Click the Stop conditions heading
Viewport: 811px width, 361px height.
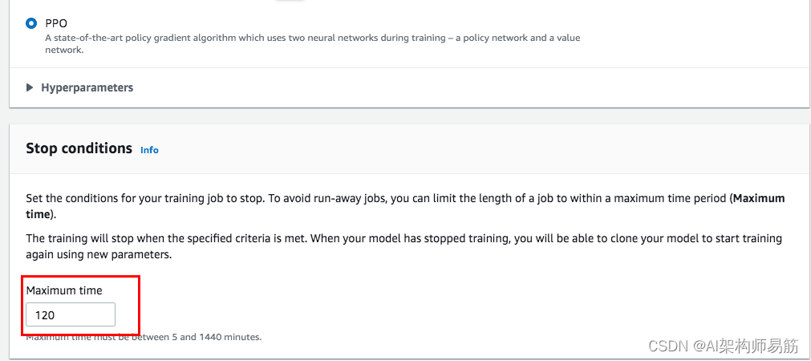point(79,148)
